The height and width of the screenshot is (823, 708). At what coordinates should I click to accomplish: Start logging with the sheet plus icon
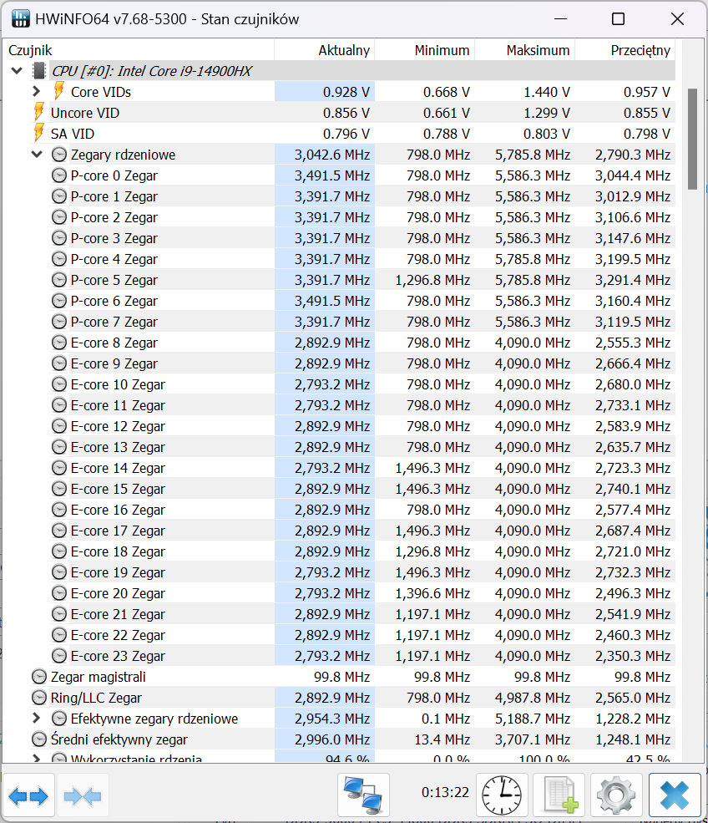(x=559, y=795)
